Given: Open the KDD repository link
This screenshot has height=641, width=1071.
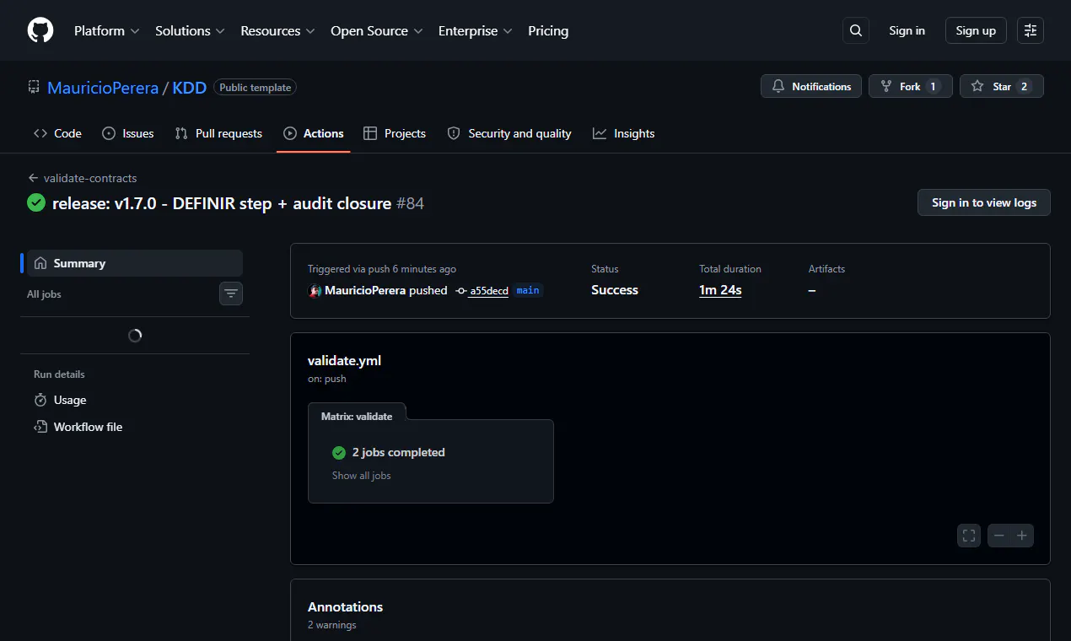Looking at the screenshot, I should pos(190,88).
